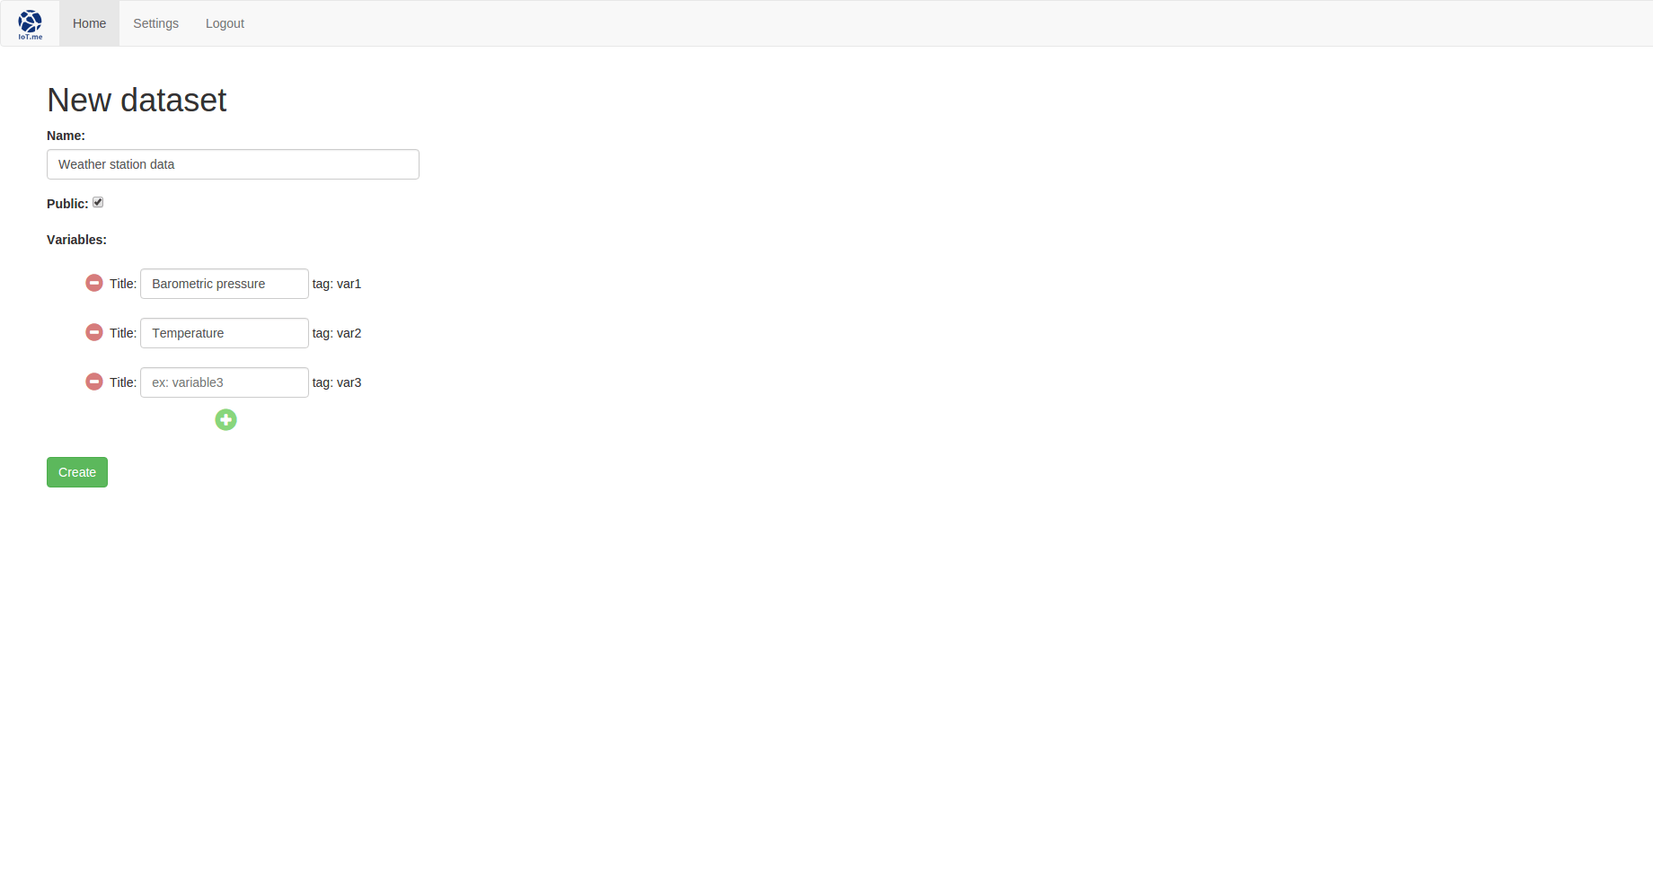Go to the Home tab
Image resolution: width=1653 pixels, height=878 pixels.
pos(89,23)
